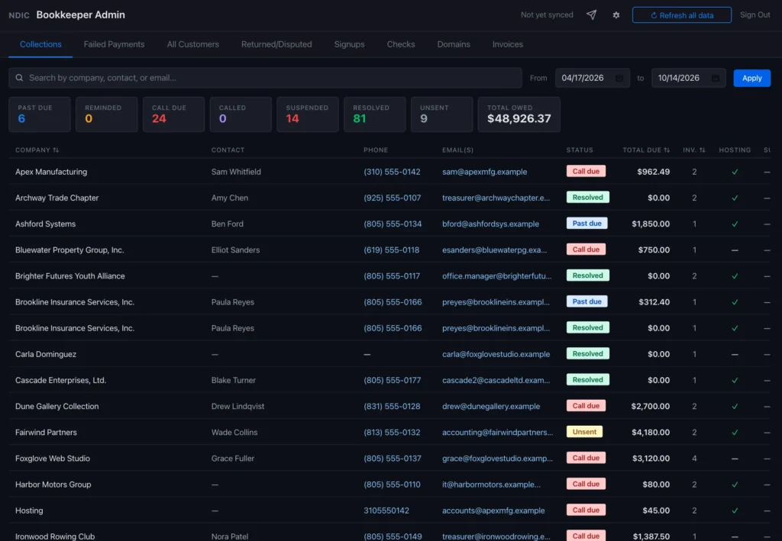Select the Reminded stat card
This screenshot has width=782, height=541.
coord(107,114)
